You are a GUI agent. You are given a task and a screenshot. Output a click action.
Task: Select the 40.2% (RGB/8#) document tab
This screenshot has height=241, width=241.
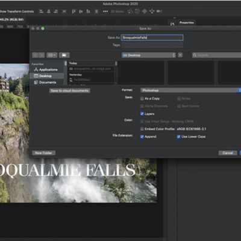[12, 19]
